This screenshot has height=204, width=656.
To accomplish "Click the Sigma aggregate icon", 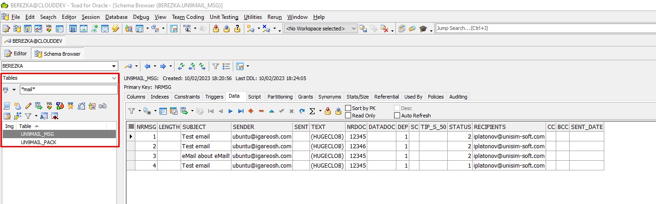I will point(312,111).
